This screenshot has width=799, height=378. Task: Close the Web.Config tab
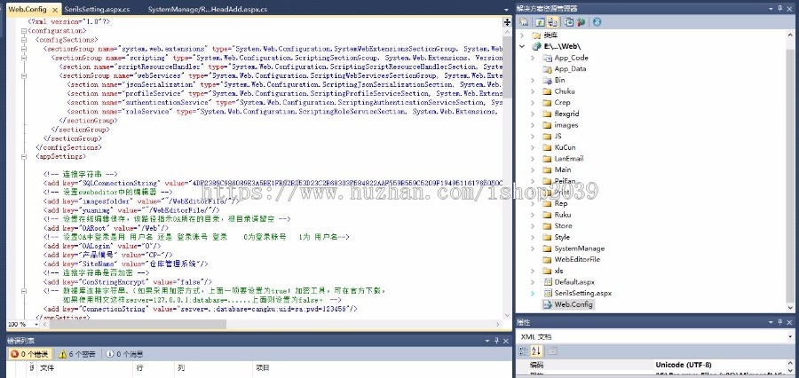pos(55,10)
